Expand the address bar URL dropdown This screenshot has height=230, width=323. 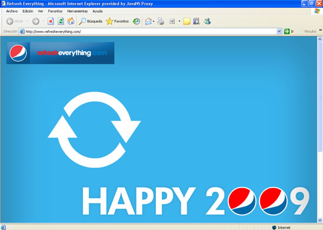pos(279,31)
